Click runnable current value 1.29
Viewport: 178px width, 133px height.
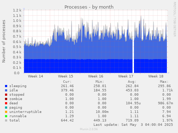[69, 116]
